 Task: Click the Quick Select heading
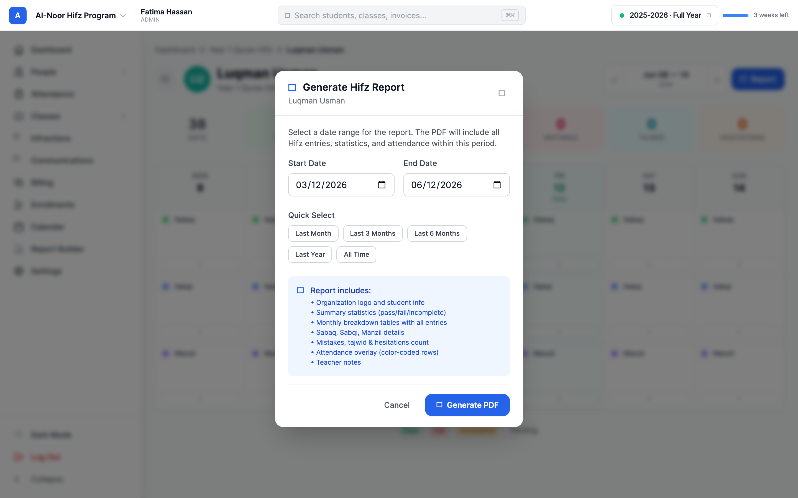click(311, 216)
